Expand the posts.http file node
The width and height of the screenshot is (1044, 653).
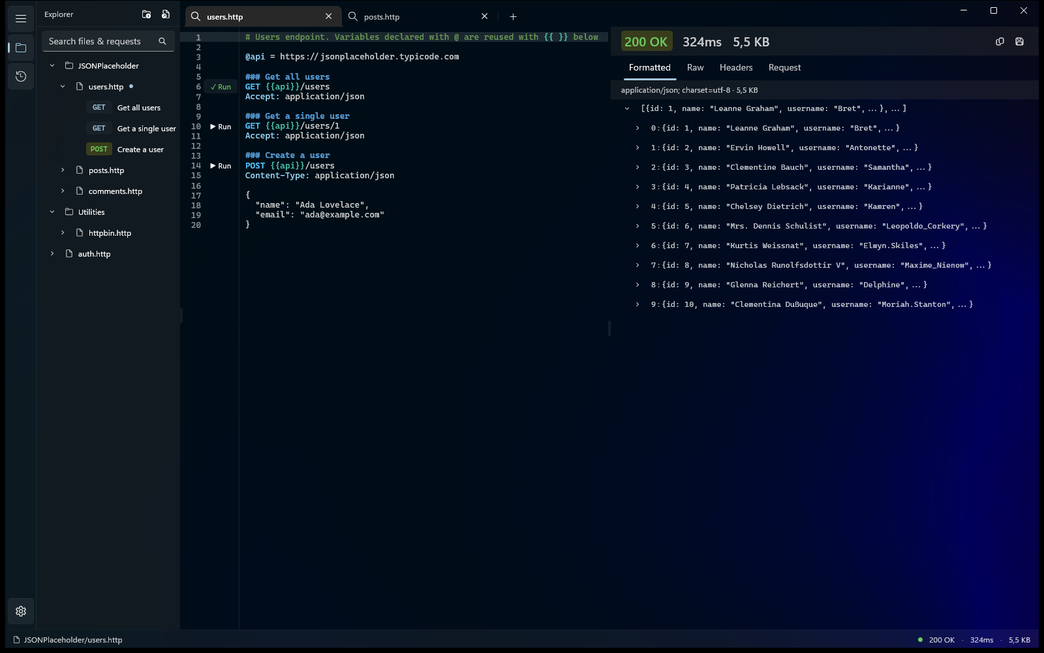point(63,170)
